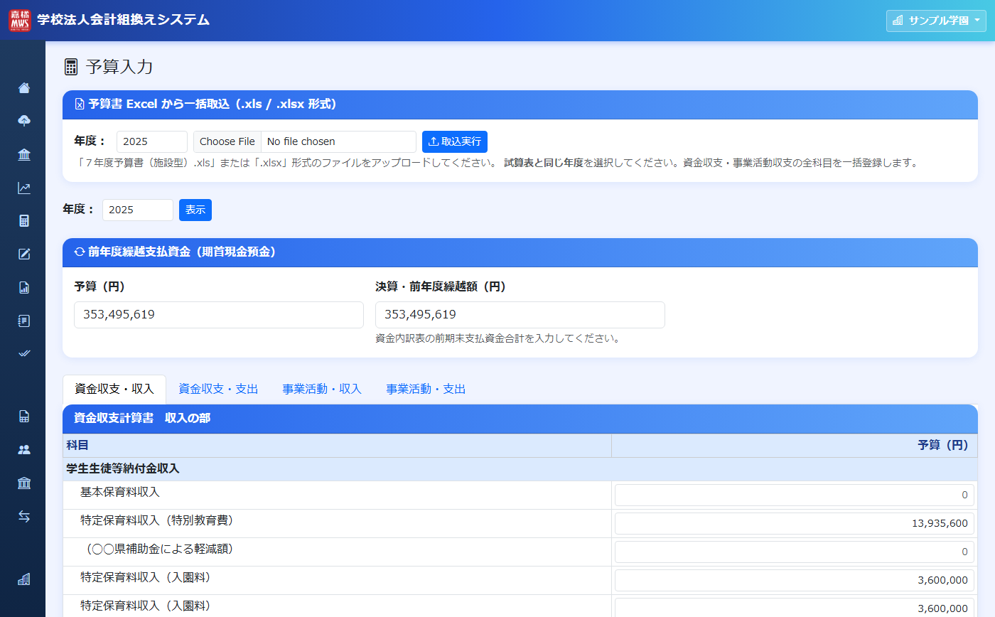Focus the 年度 field in import card
This screenshot has height=617, width=995.
[152, 141]
